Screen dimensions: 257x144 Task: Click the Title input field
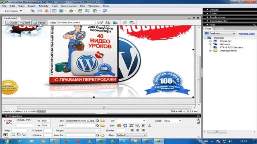pos(76,22)
